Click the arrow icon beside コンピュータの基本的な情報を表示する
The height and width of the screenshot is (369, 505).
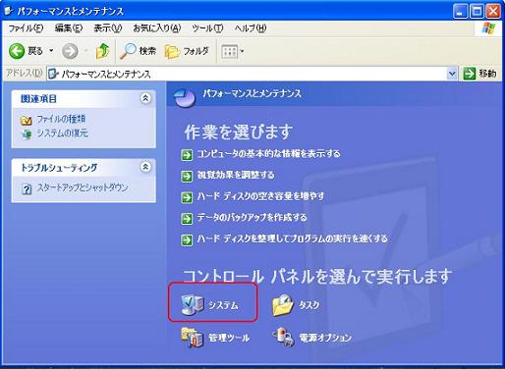[187, 154]
